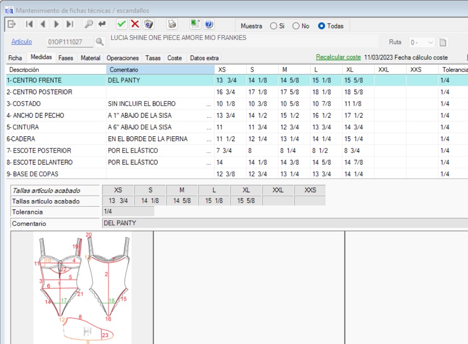The height and width of the screenshot is (344, 468).
Task: Expand the CINTURA comentario ellipsis
Action: click(x=209, y=127)
